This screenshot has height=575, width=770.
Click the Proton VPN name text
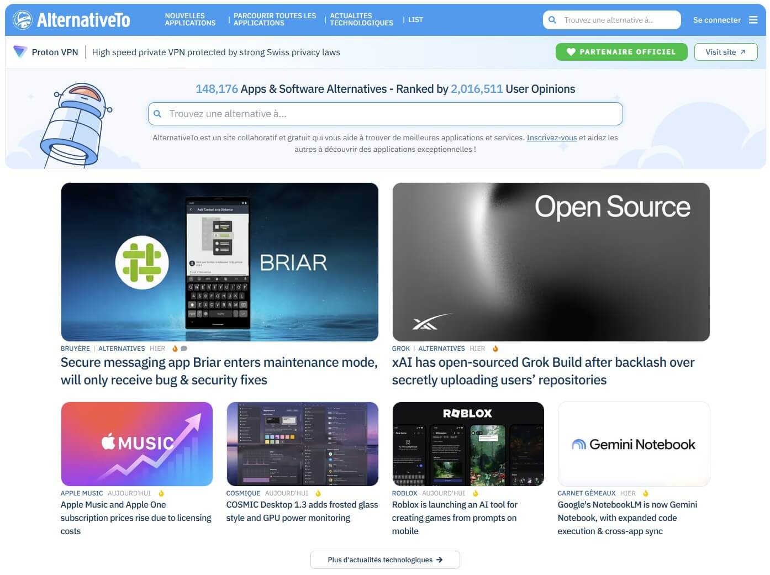coord(55,52)
